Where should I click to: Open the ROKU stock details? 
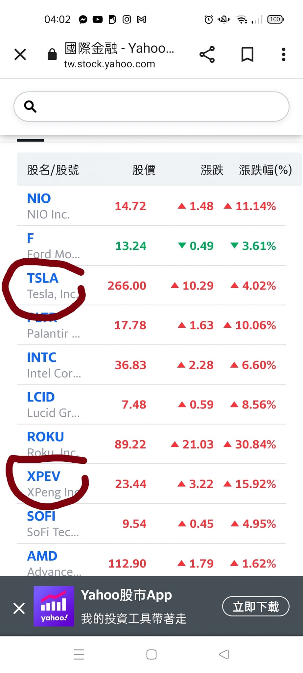(x=45, y=437)
